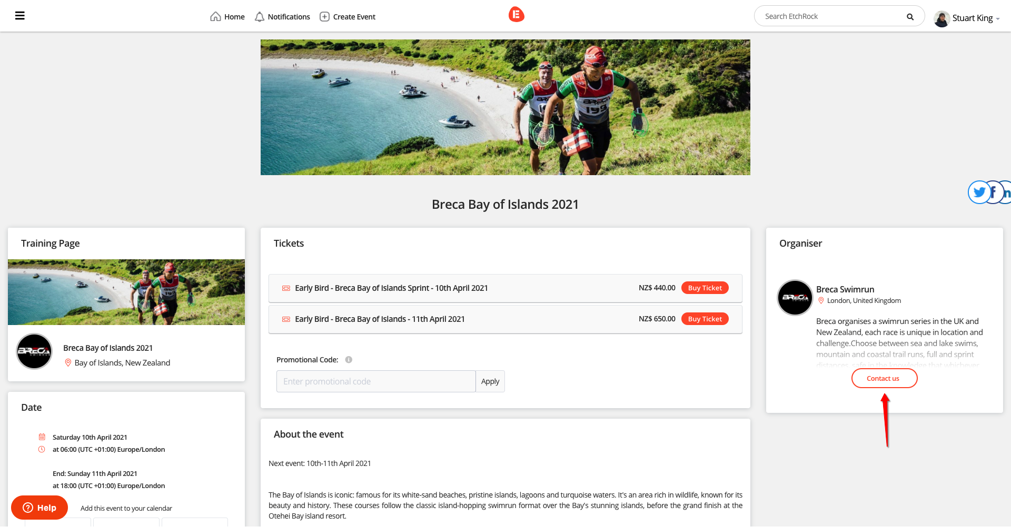Go to the Home menu item
Image resolution: width=1011 pixels, height=527 pixels.
click(227, 17)
